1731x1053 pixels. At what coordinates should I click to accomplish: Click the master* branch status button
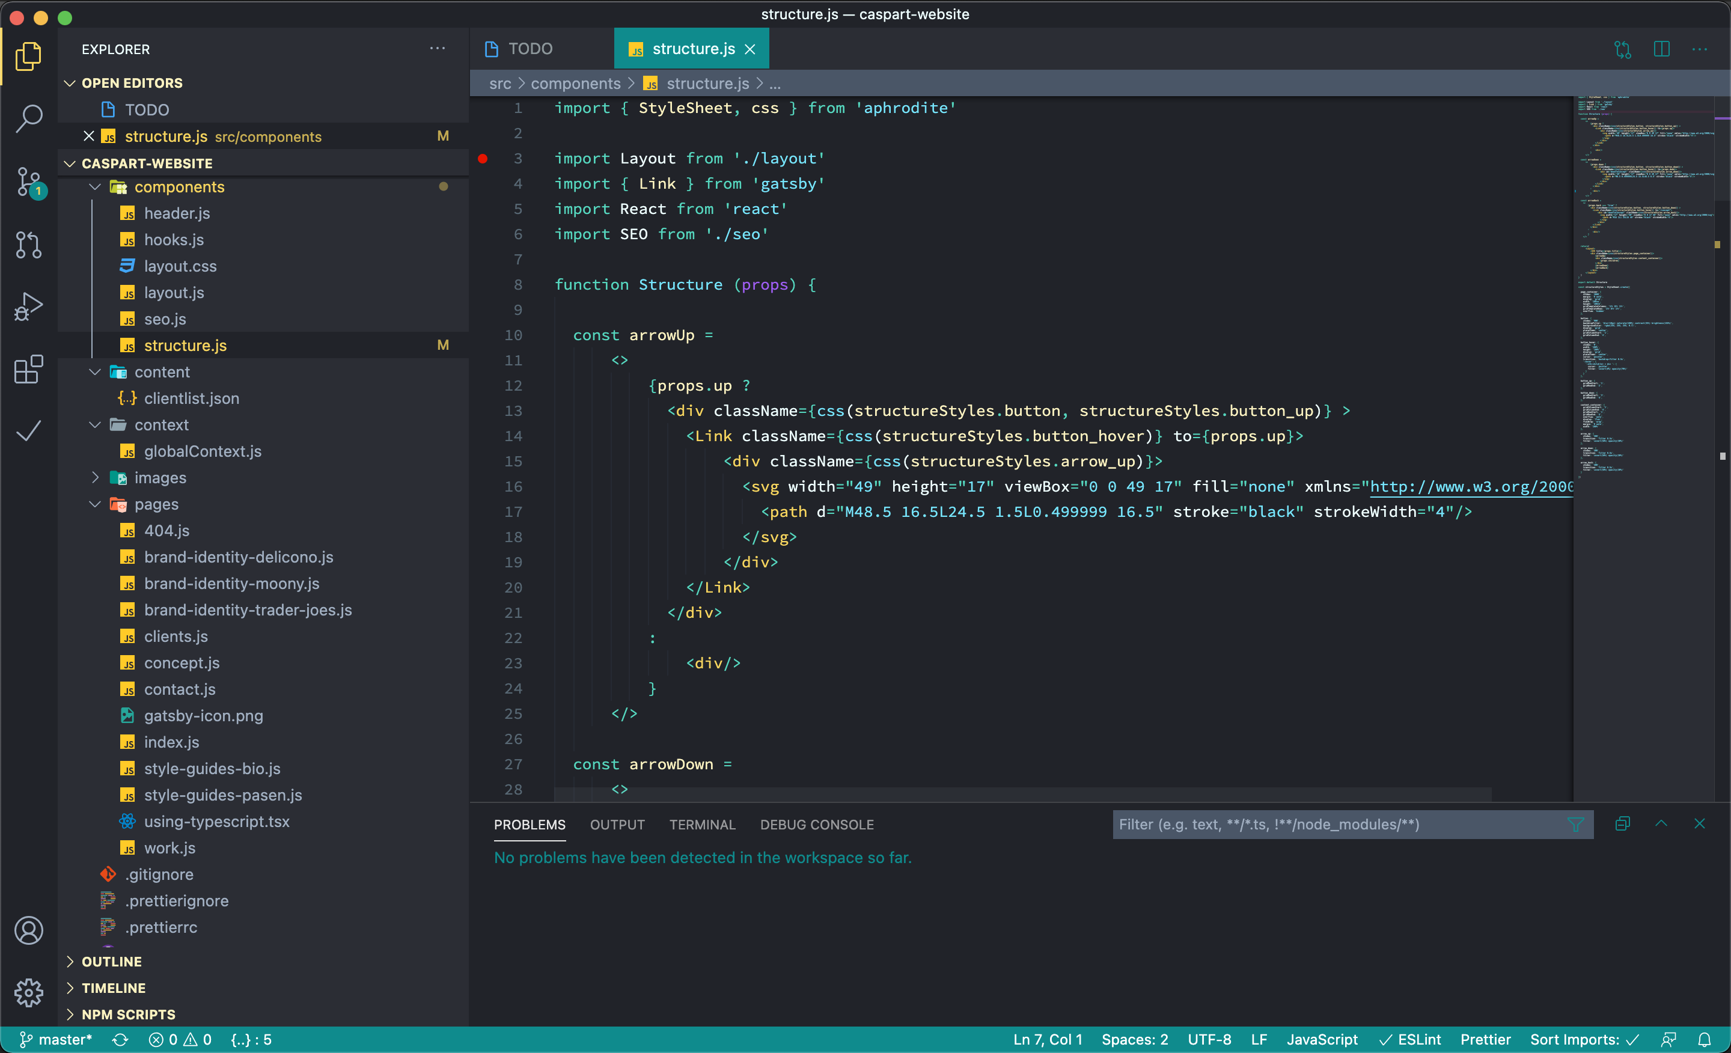[56, 1040]
